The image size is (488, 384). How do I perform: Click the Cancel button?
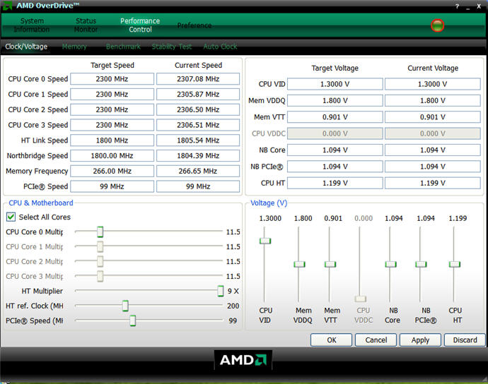tap(376, 340)
